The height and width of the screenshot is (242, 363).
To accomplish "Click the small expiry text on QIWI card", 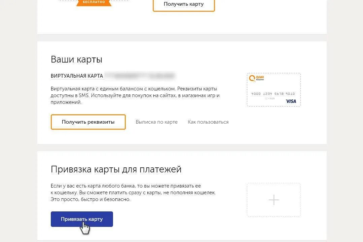I will coord(270,98).
